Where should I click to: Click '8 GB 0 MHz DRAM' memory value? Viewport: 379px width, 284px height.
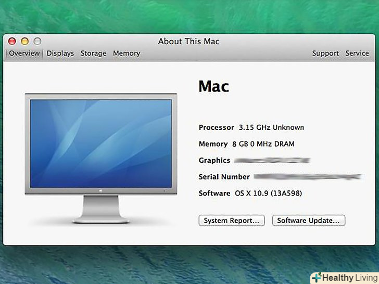point(263,144)
